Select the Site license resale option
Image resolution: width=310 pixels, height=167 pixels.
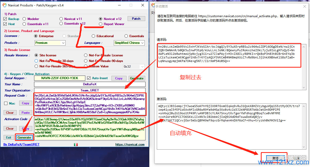click(36, 55)
